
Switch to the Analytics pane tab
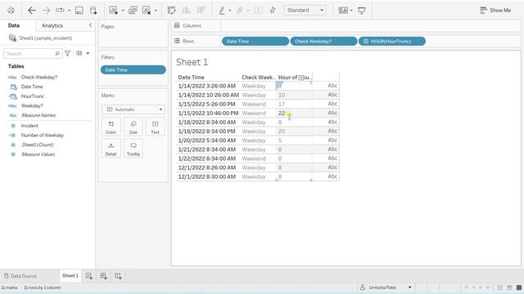point(52,25)
